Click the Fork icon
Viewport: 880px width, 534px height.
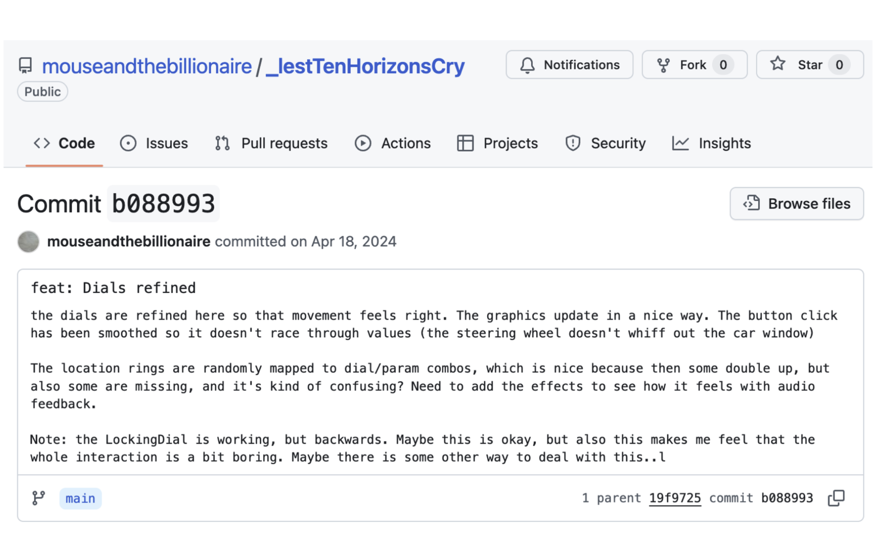663,65
